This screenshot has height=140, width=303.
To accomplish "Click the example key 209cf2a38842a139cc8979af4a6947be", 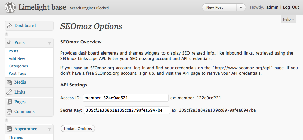I will point(218,110).
